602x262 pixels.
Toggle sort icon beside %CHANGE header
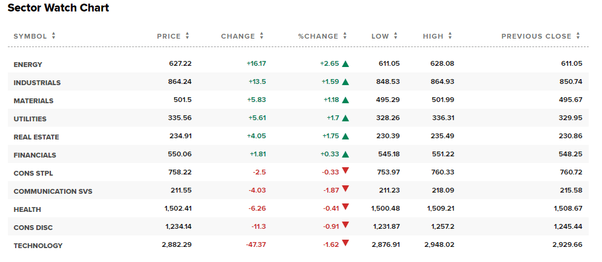click(x=345, y=36)
